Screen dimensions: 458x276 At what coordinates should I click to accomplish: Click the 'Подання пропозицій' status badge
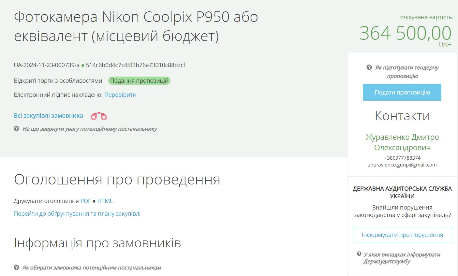(x=139, y=81)
